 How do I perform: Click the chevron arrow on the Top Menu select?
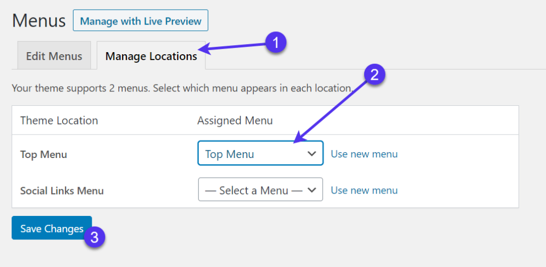(x=312, y=154)
